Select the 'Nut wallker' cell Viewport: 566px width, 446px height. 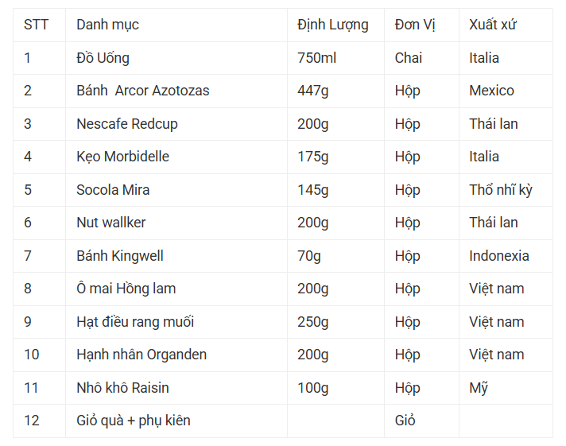[x=111, y=223]
